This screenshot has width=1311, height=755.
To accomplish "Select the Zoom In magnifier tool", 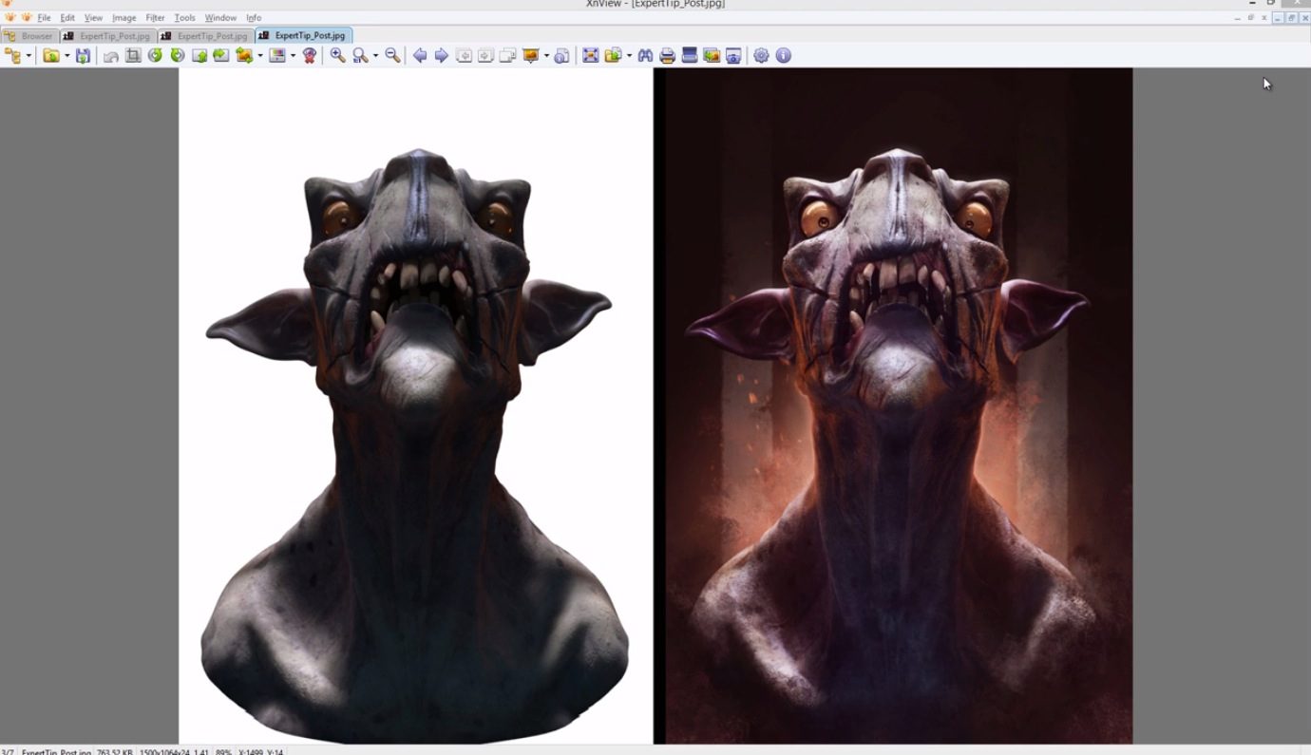I will tap(335, 55).
